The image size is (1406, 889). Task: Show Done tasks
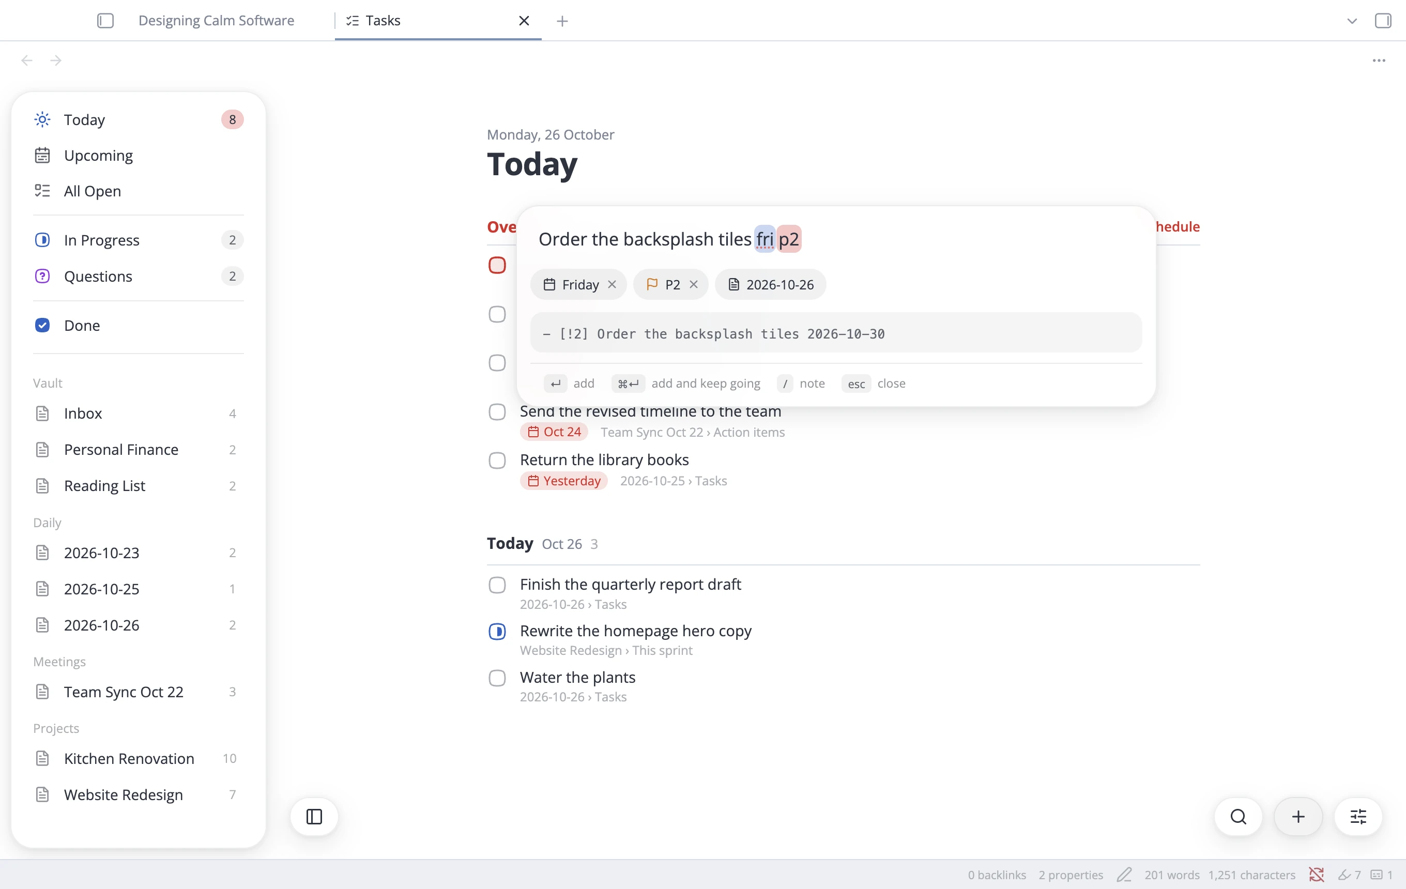click(x=139, y=325)
